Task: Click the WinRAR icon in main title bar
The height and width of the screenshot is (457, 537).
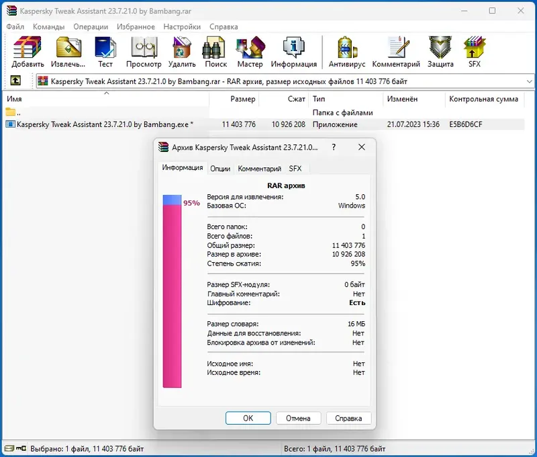Action: coord(11,11)
